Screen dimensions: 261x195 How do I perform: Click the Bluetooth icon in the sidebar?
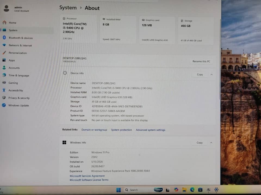5,37
